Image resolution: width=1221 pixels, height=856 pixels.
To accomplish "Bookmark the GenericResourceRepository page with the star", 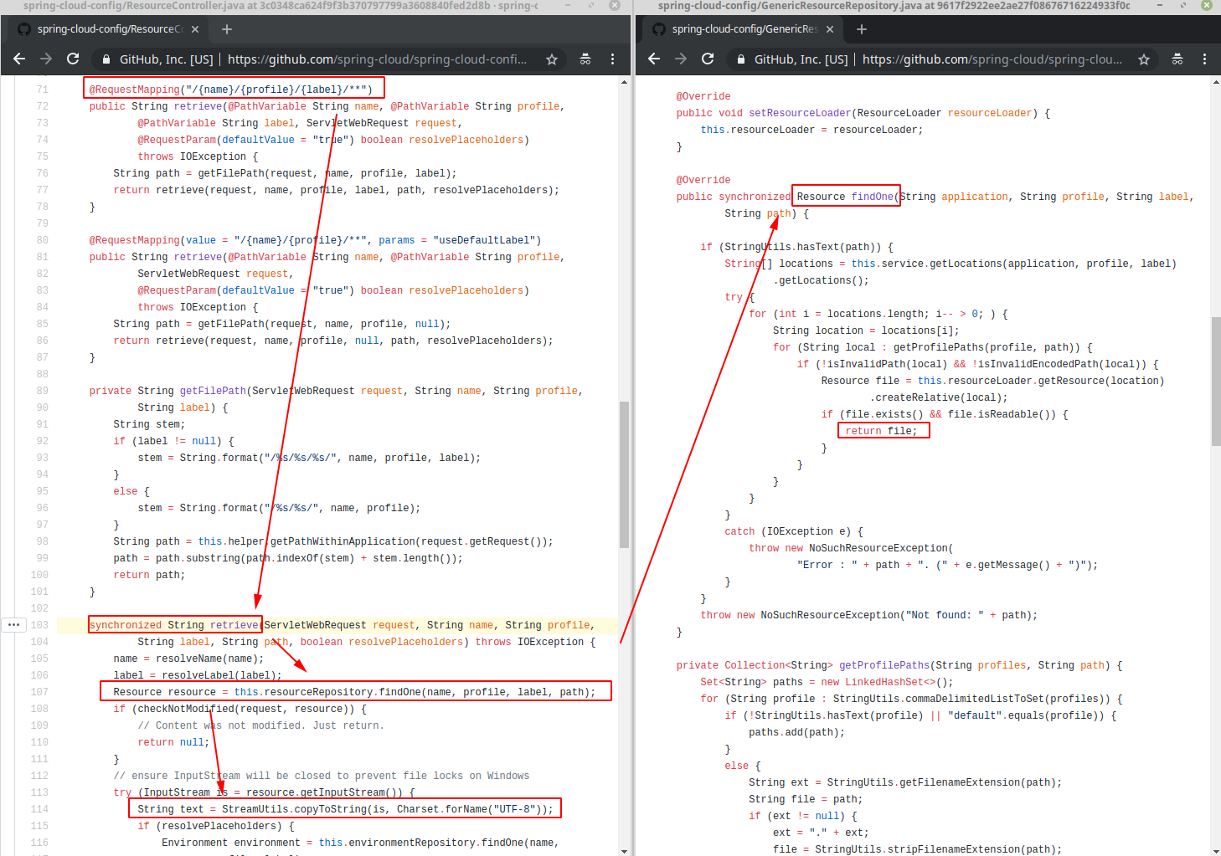I will (1144, 59).
